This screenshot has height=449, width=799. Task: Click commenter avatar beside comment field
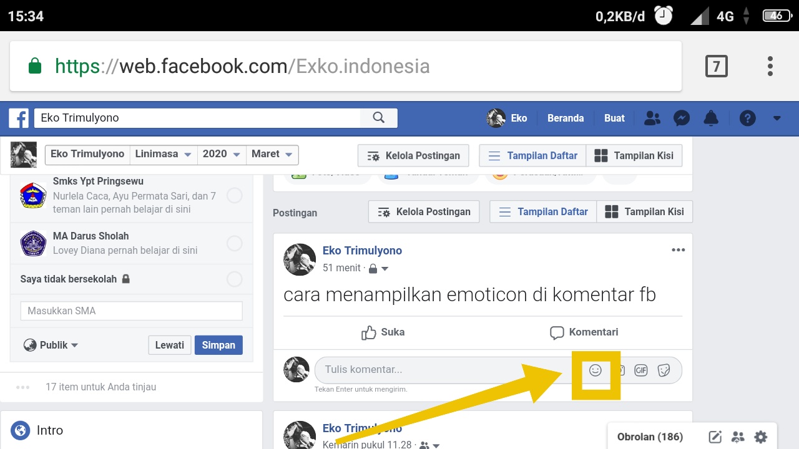[297, 370]
